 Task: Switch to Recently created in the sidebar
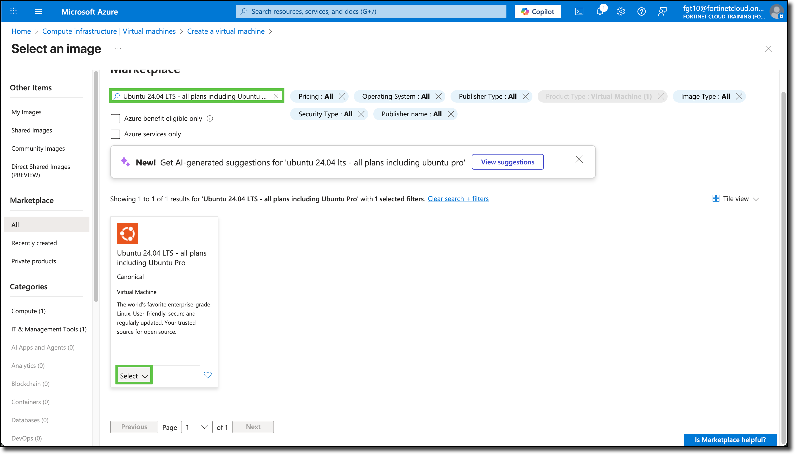coord(34,243)
